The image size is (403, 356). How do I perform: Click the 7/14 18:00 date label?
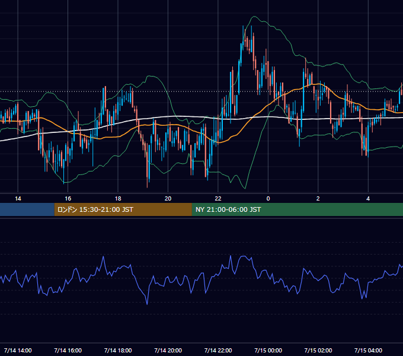click(118, 350)
